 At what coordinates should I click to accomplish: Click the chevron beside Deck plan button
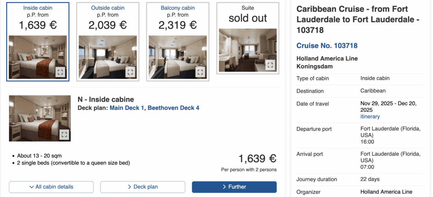tap(130, 187)
